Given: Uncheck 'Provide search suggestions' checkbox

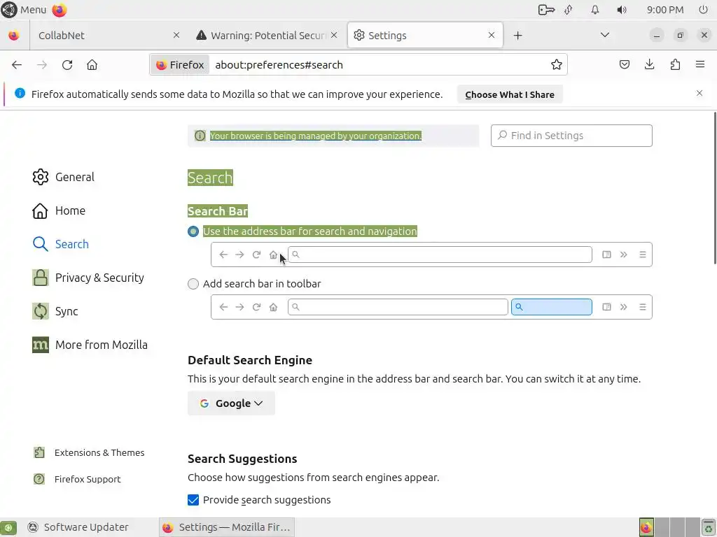Looking at the screenshot, I should (x=193, y=500).
